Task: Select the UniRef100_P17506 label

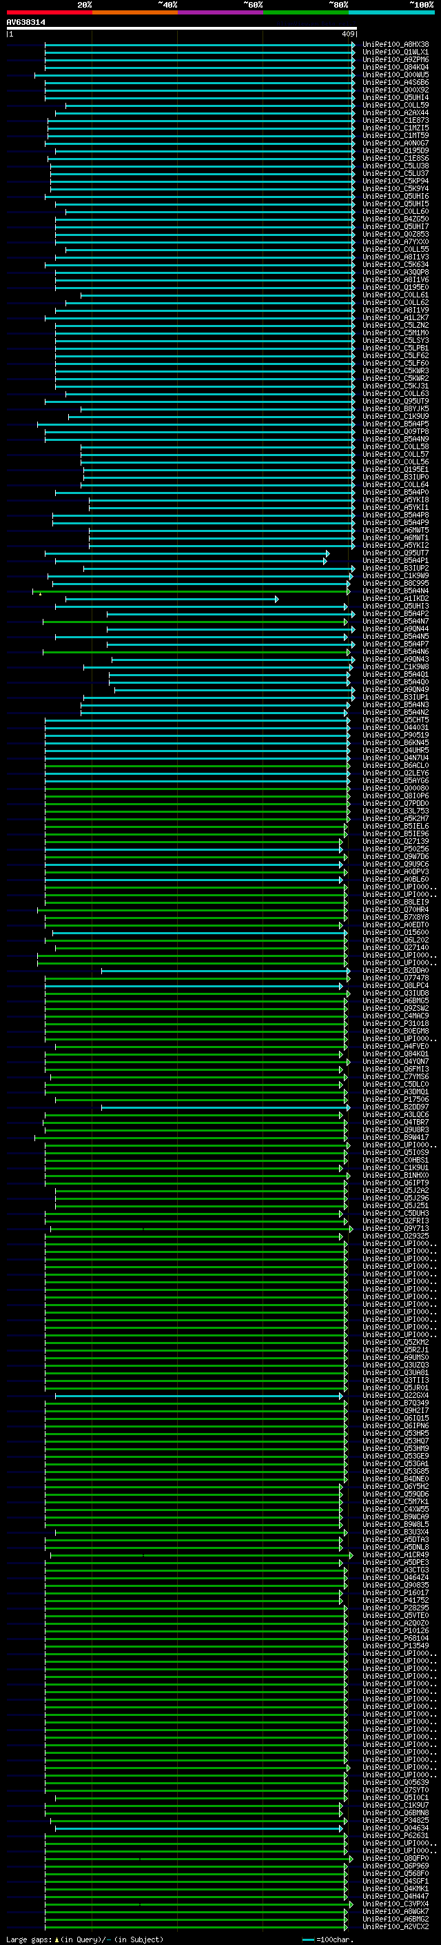Action: pyautogui.click(x=396, y=1100)
